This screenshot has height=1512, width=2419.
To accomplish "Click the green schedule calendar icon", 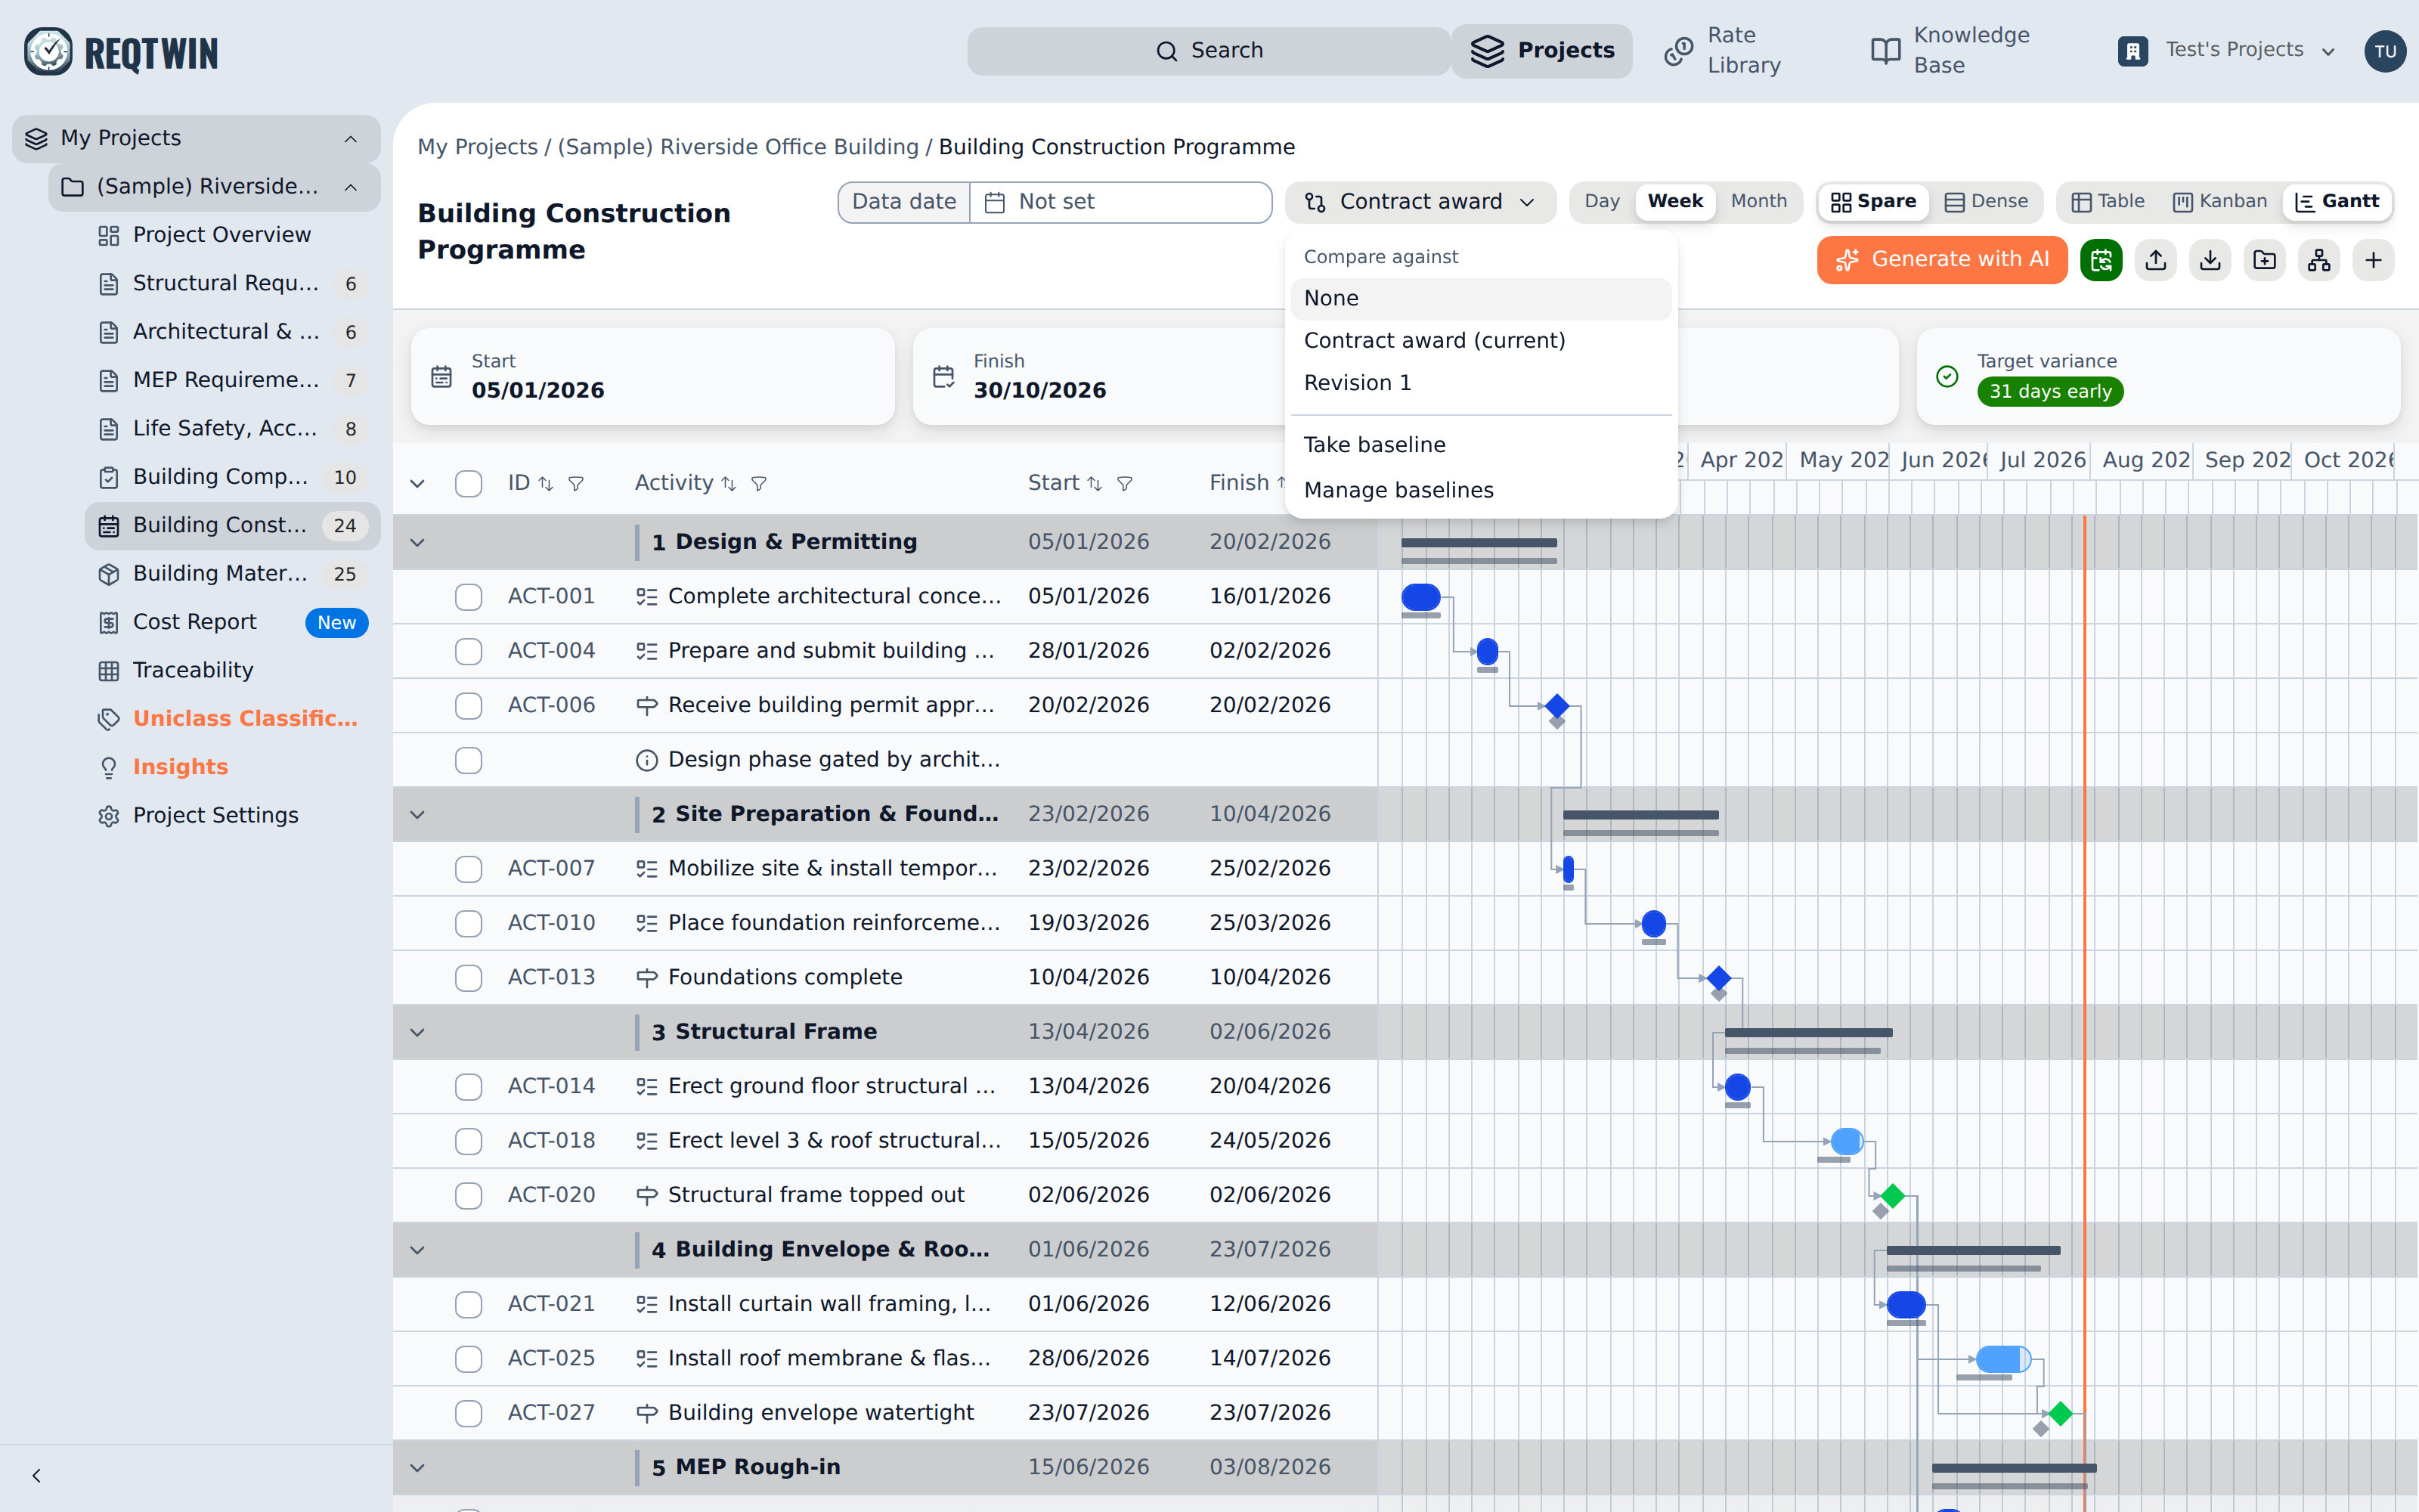I will point(2102,260).
